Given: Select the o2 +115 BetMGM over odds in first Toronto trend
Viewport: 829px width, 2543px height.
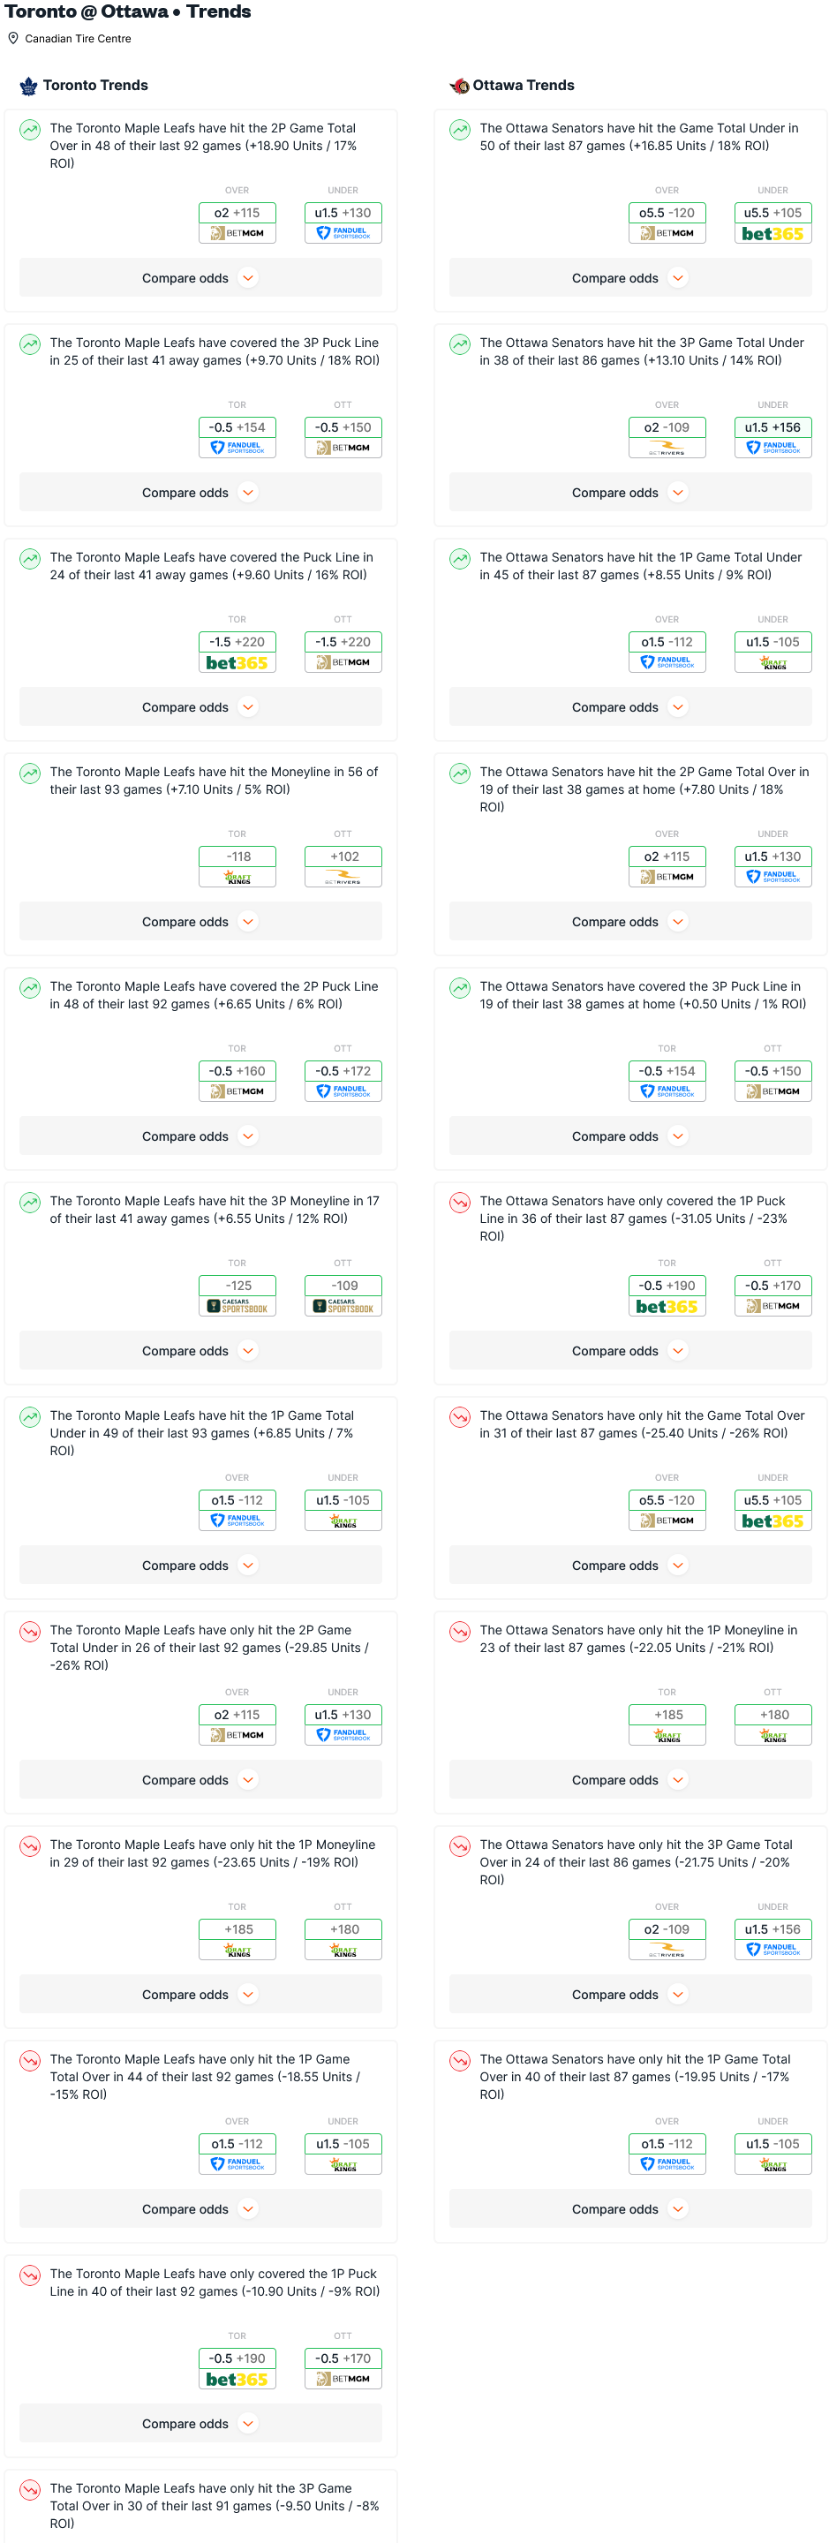Looking at the screenshot, I should click(237, 223).
